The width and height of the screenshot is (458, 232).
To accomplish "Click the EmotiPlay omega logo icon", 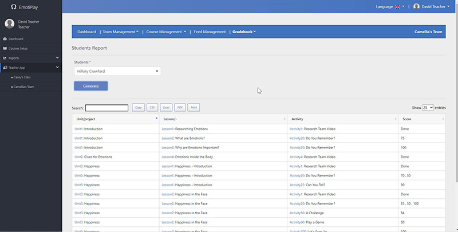I will click(13, 7).
